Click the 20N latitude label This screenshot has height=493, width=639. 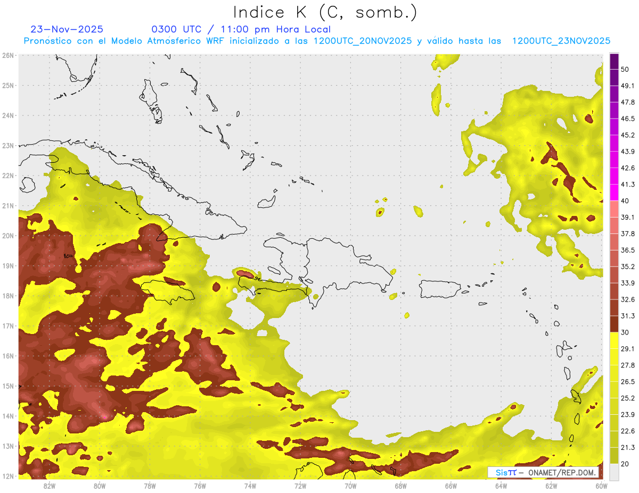pyautogui.click(x=9, y=236)
